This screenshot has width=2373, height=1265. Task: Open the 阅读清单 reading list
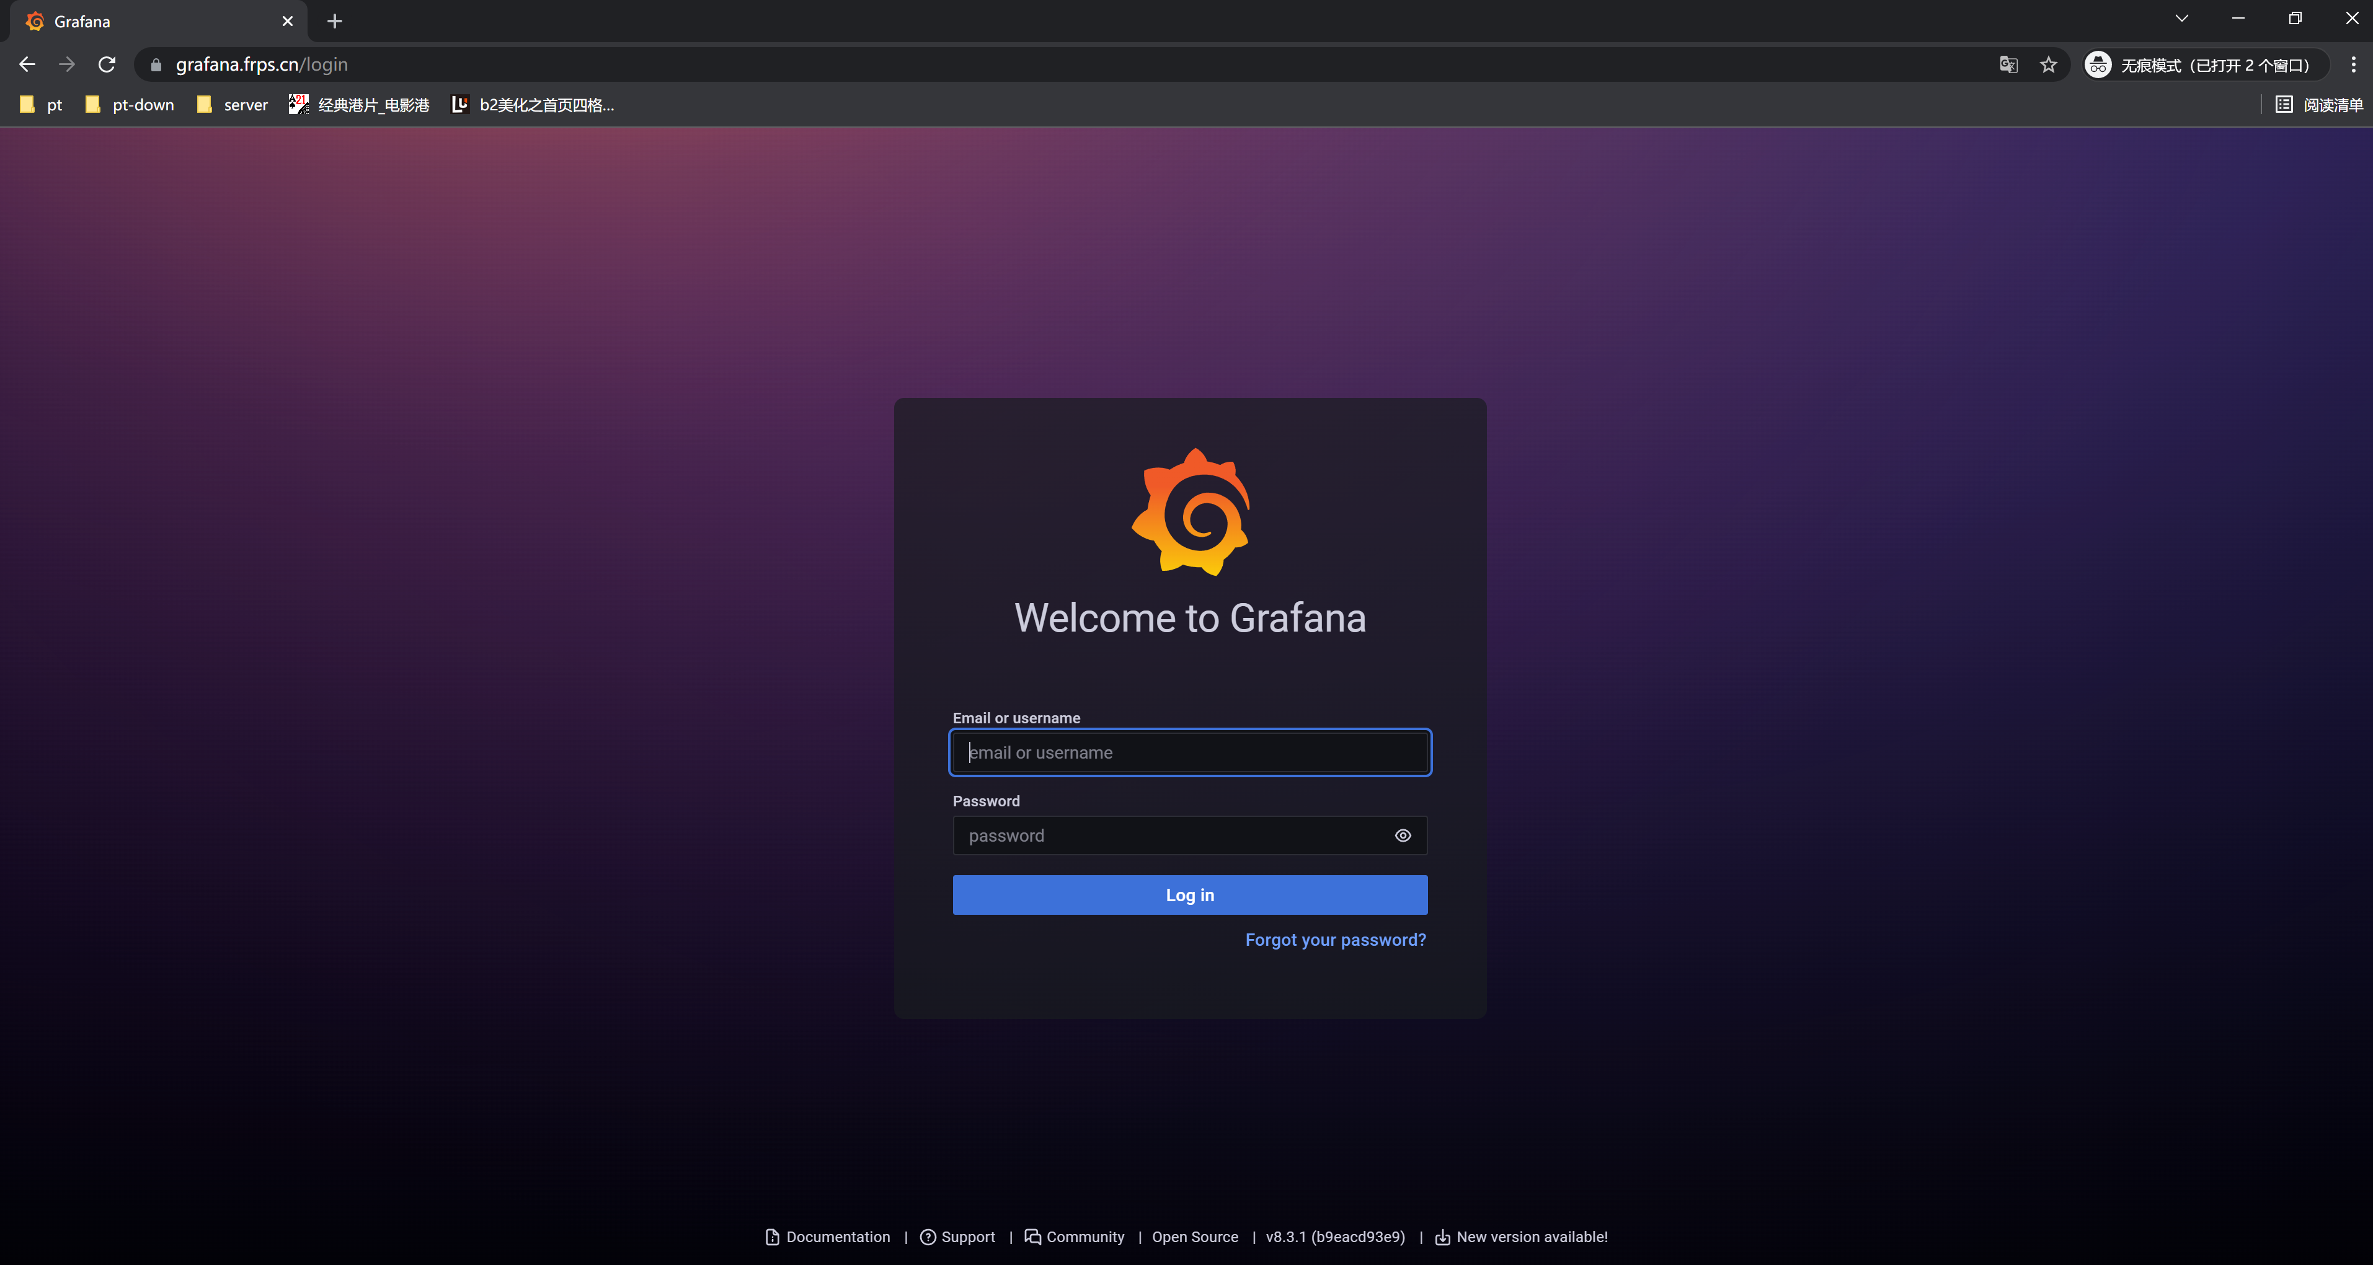[2318, 105]
